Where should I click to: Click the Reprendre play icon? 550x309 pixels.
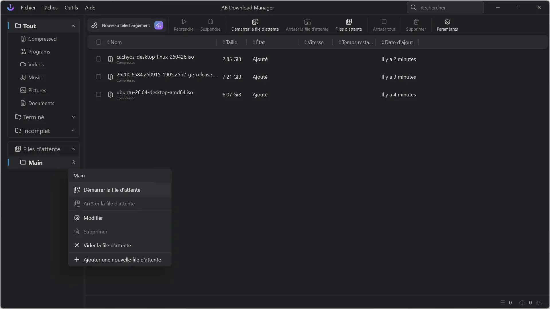(x=184, y=22)
